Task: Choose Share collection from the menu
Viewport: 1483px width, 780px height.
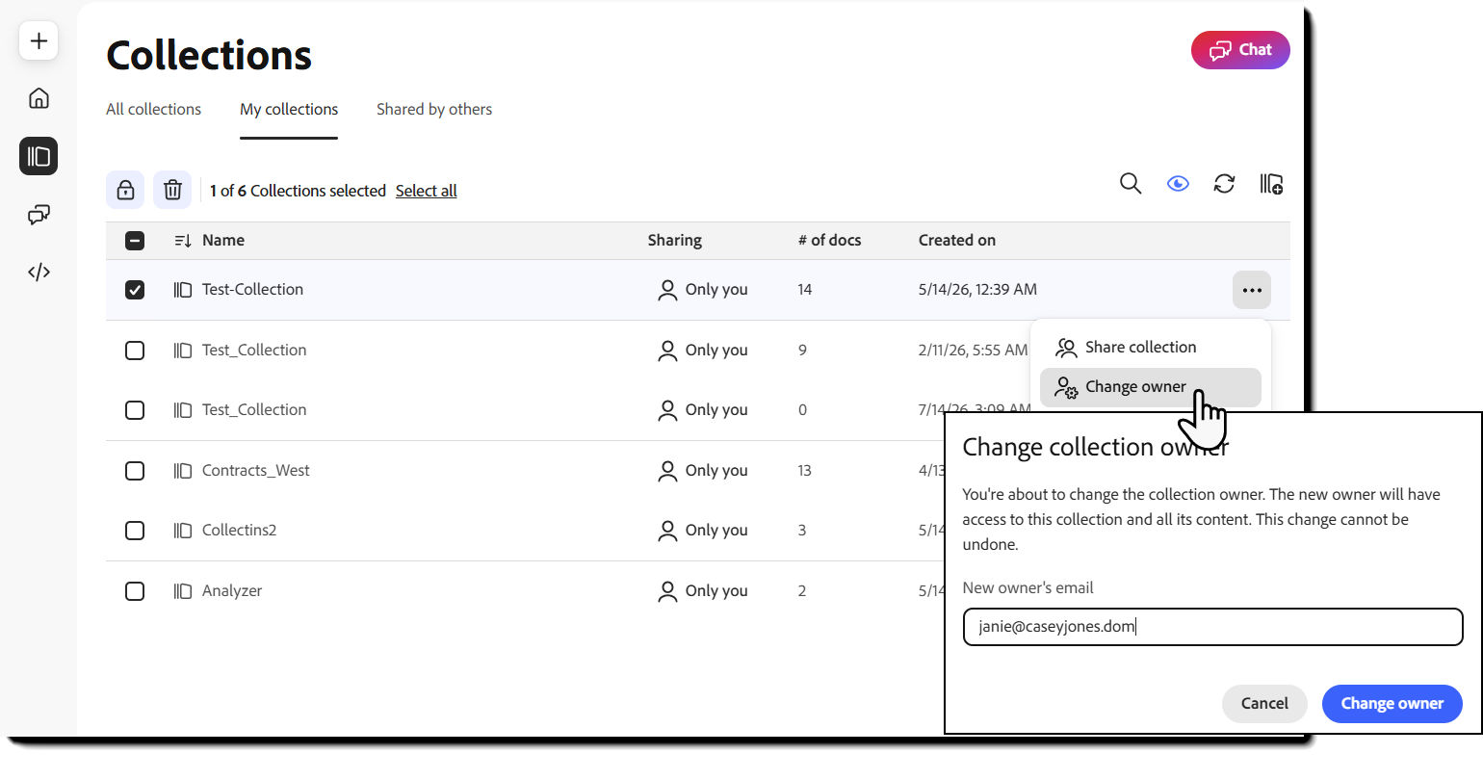Action: point(1150,348)
